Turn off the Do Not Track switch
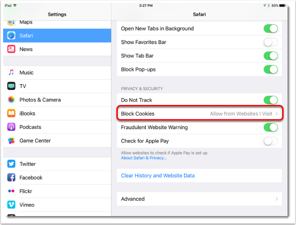296x225 pixels. pyautogui.click(x=271, y=100)
